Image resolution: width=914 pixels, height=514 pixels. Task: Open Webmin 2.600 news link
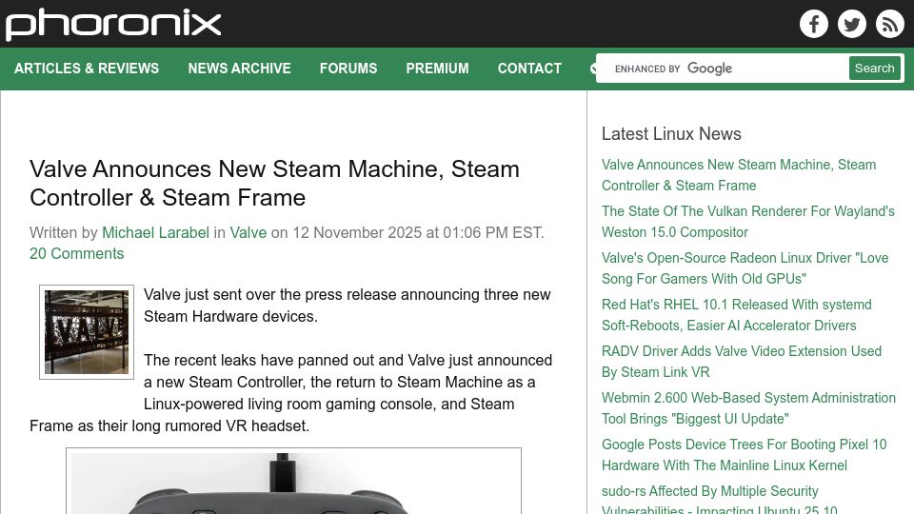pyautogui.click(x=748, y=408)
